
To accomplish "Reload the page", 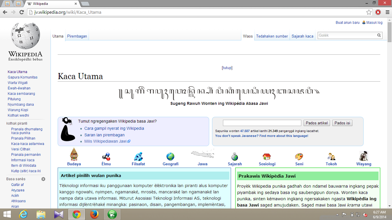I will 21,12.
